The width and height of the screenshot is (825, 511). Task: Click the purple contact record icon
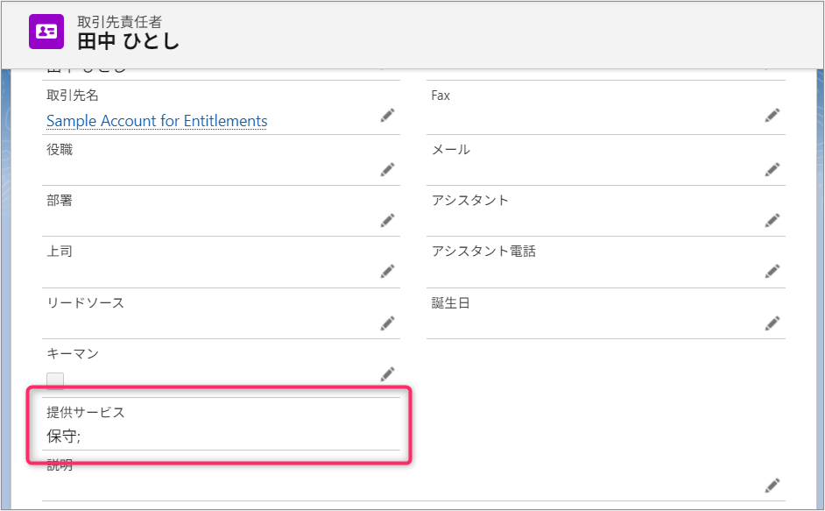[x=46, y=32]
